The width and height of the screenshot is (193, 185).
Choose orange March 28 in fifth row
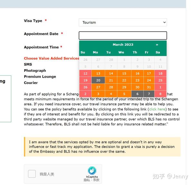[x=111, y=87]
